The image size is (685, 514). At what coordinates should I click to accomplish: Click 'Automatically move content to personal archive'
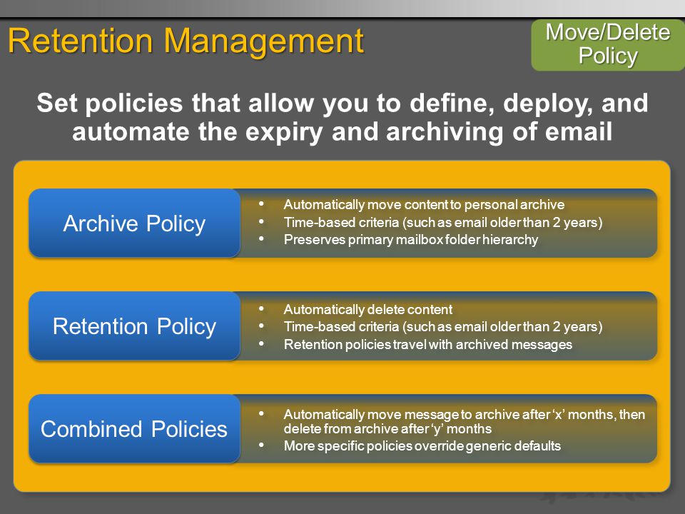(x=424, y=205)
